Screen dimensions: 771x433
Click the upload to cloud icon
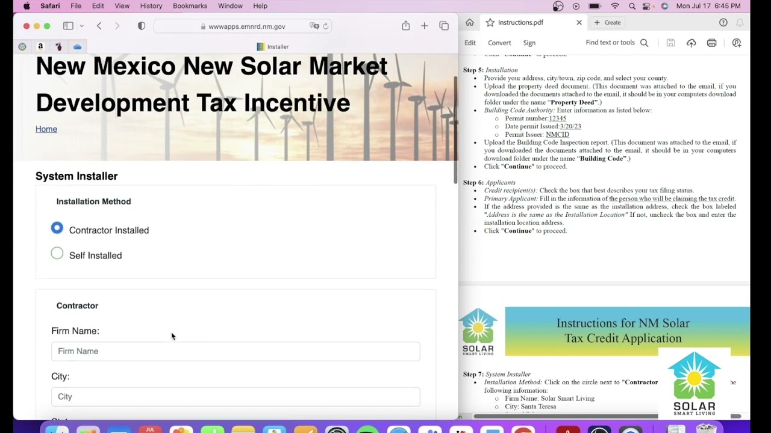pos(691,43)
